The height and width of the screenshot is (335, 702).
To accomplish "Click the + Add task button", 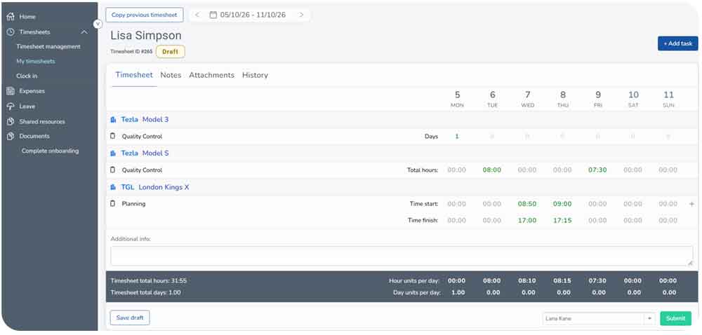I will [677, 43].
